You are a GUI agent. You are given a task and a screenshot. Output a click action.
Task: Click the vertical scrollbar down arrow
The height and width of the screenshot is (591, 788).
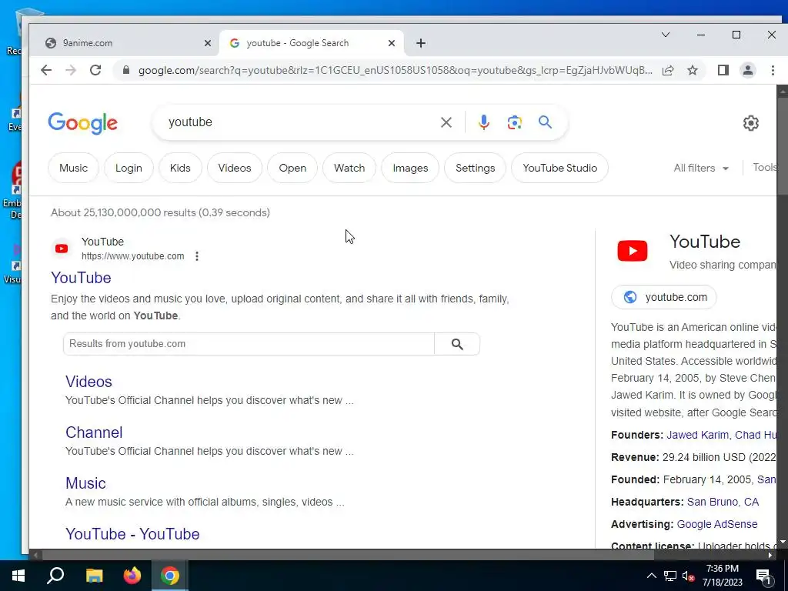pos(782,543)
